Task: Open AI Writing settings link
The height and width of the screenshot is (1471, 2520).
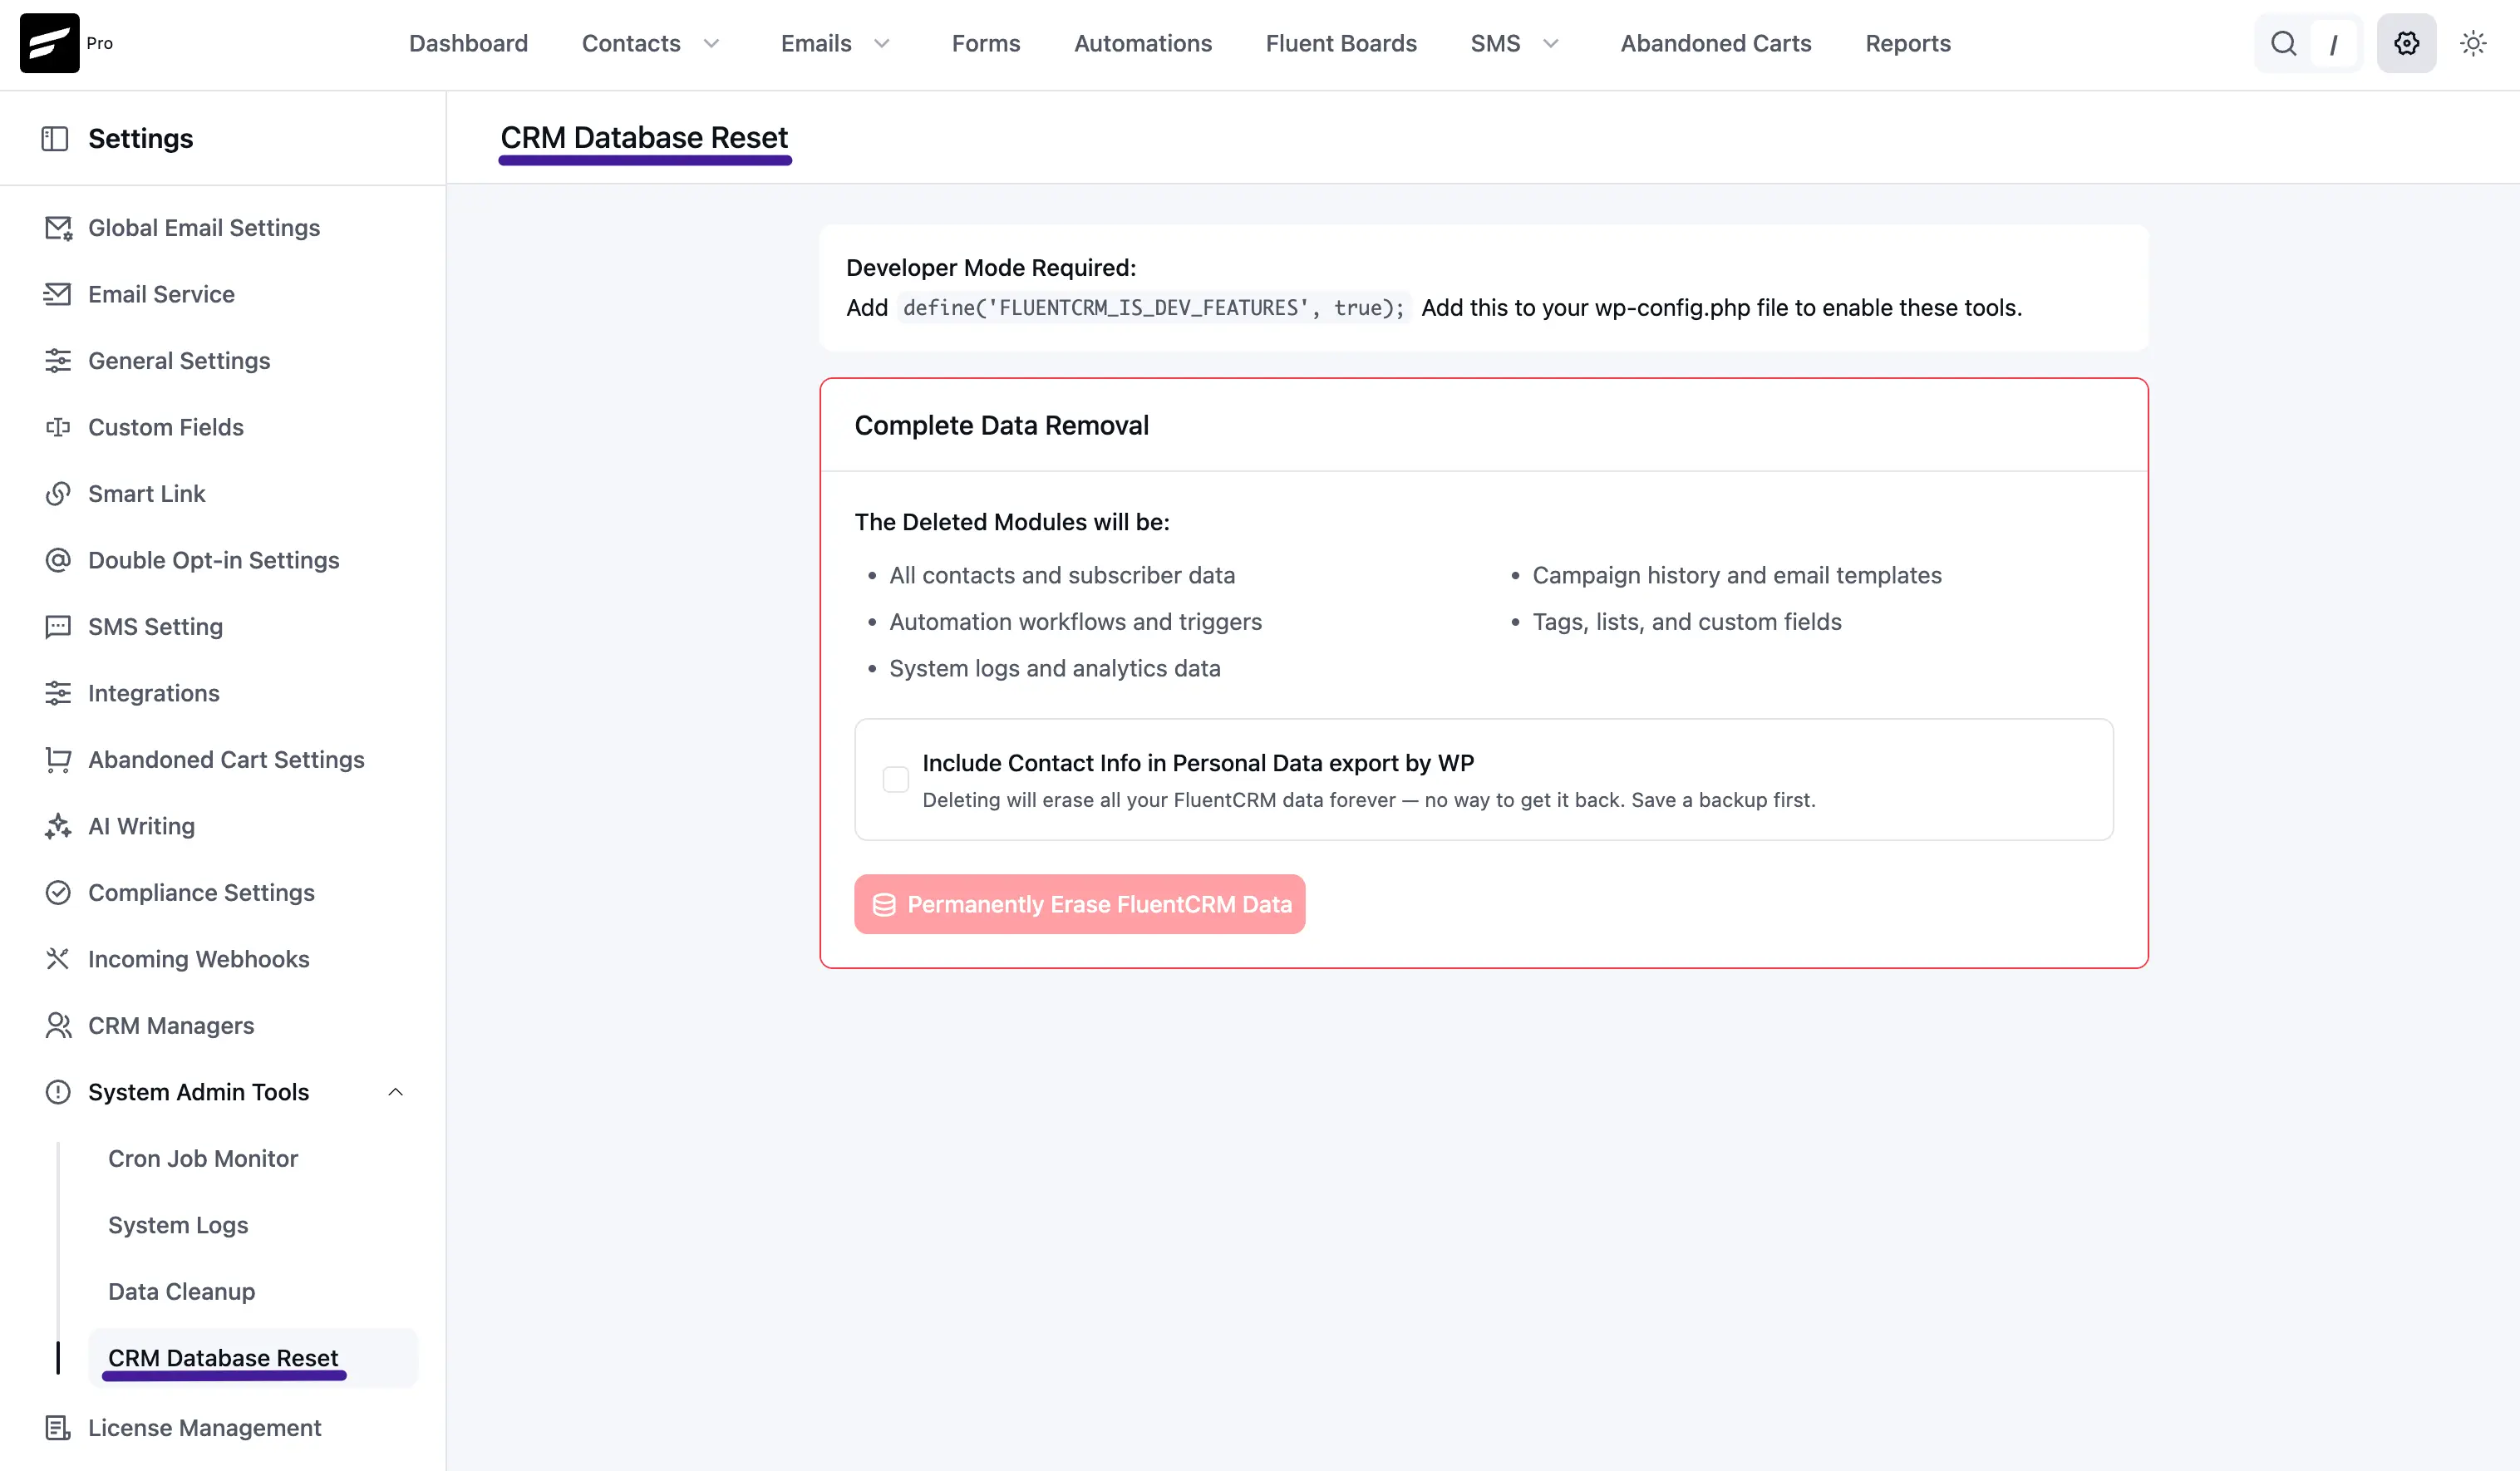Action: point(142,826)
